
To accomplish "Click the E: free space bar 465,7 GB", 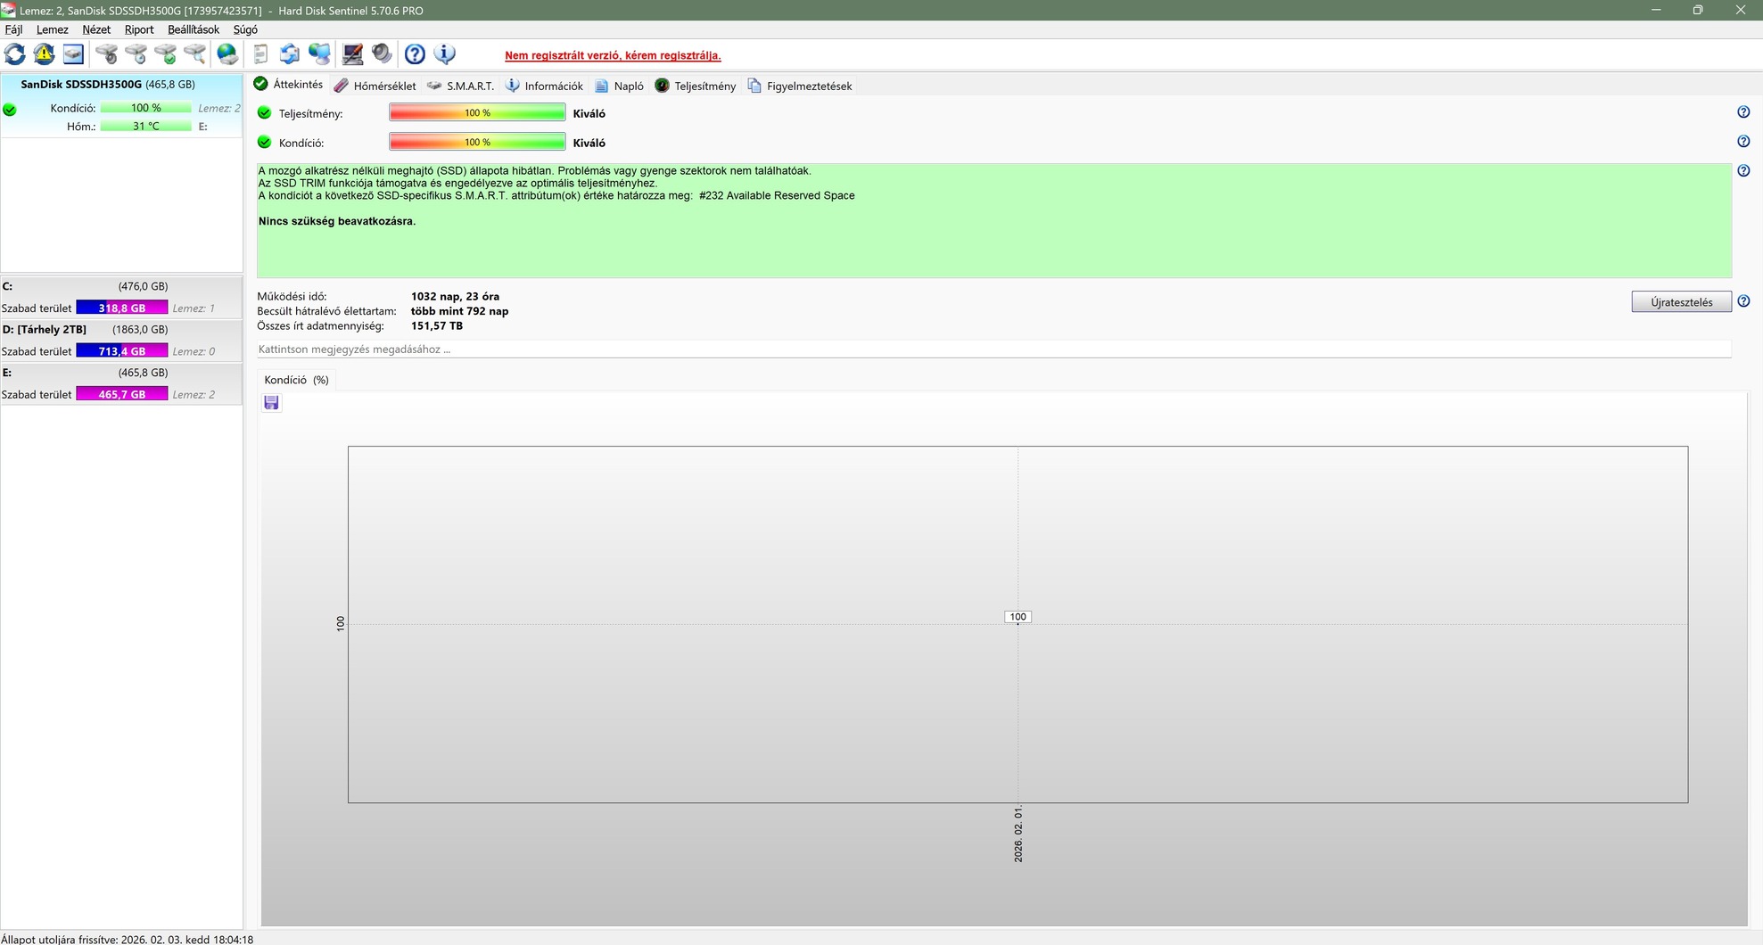I will (122, 394).
